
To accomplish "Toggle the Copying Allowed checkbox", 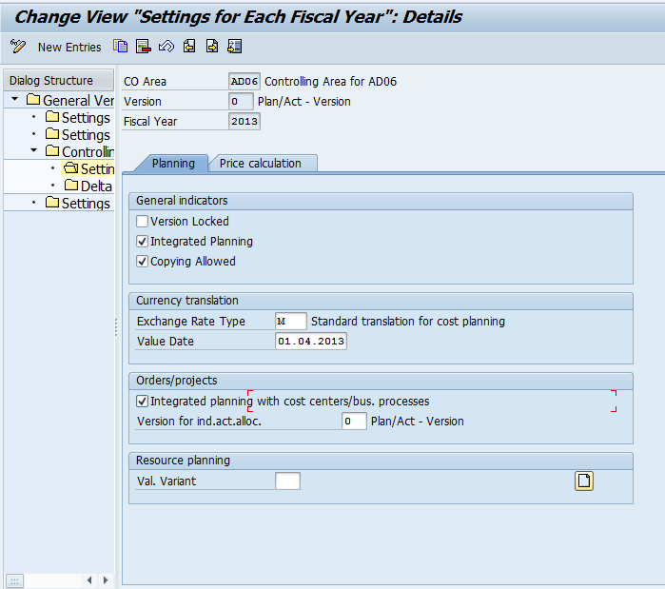I will click(142, 262).
